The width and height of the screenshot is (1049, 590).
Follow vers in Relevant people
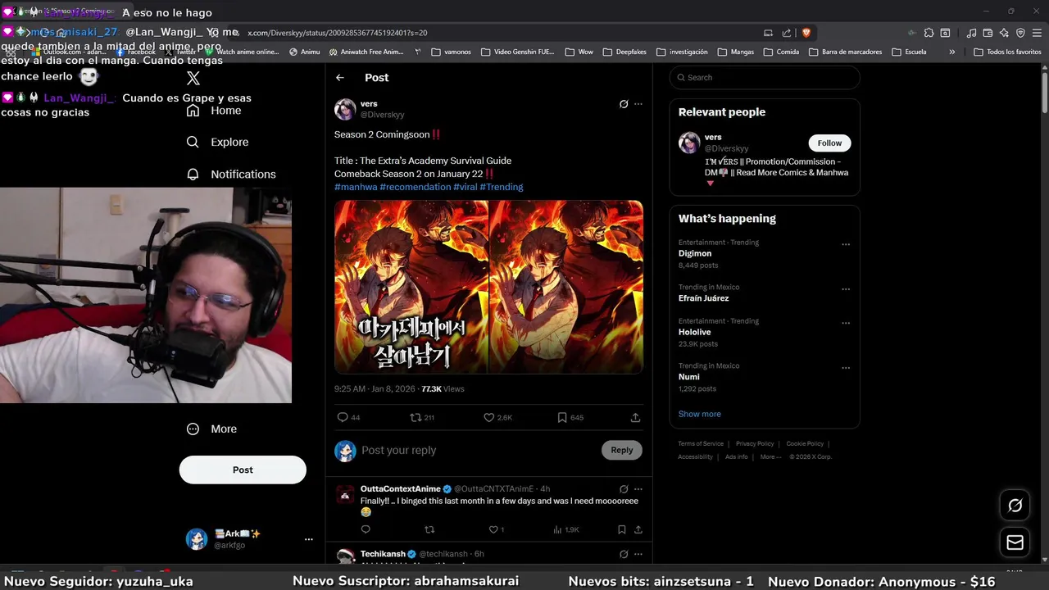[829, 143]
